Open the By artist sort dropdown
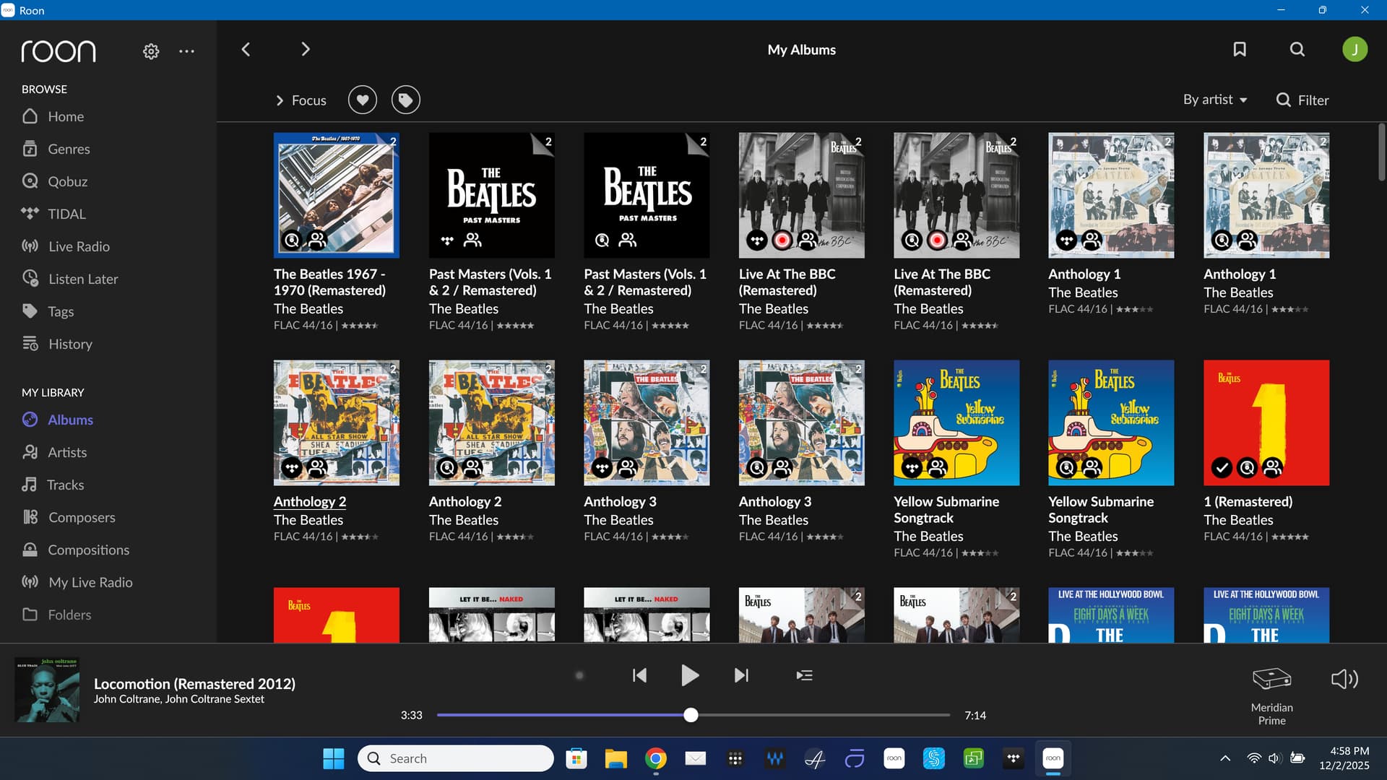 [1215, 100]
